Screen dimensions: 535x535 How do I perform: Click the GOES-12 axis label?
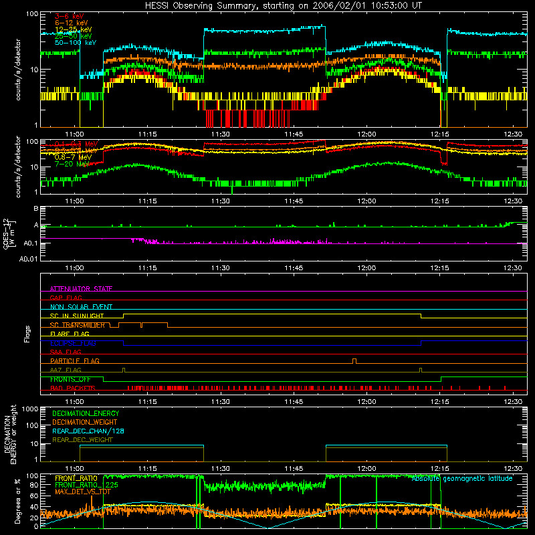coord(9,233)
